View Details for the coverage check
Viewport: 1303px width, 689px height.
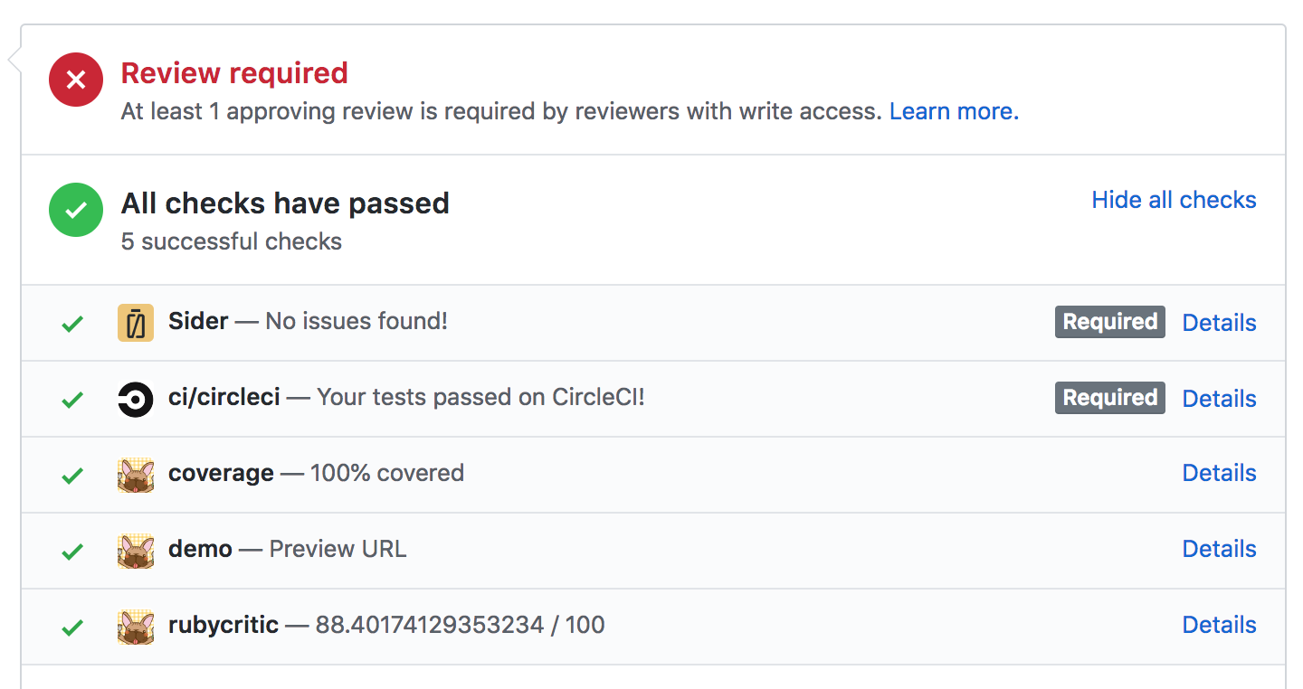click(1219, 473)
